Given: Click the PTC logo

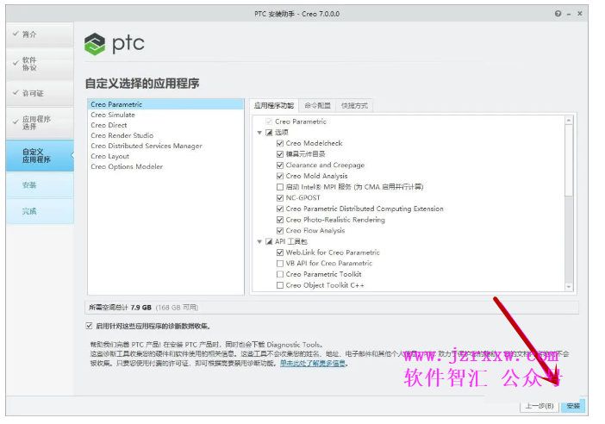Looking at the screenshot, I should coord(115,44).
